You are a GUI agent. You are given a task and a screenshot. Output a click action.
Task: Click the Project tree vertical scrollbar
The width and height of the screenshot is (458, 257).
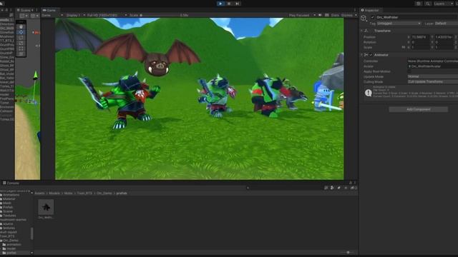tap(31, 233)
